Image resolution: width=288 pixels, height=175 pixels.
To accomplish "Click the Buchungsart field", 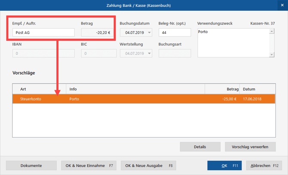I will (175, 54).
